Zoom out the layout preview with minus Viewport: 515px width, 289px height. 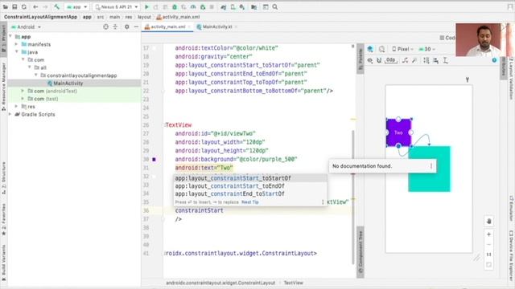tap(488, 244)
